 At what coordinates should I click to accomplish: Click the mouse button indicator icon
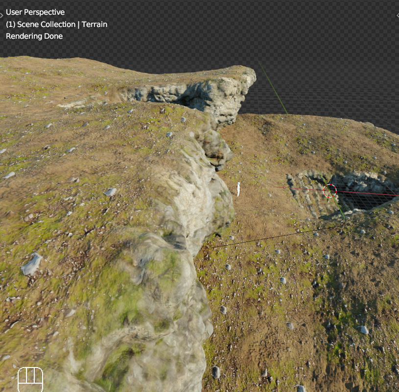coord(30,379)
